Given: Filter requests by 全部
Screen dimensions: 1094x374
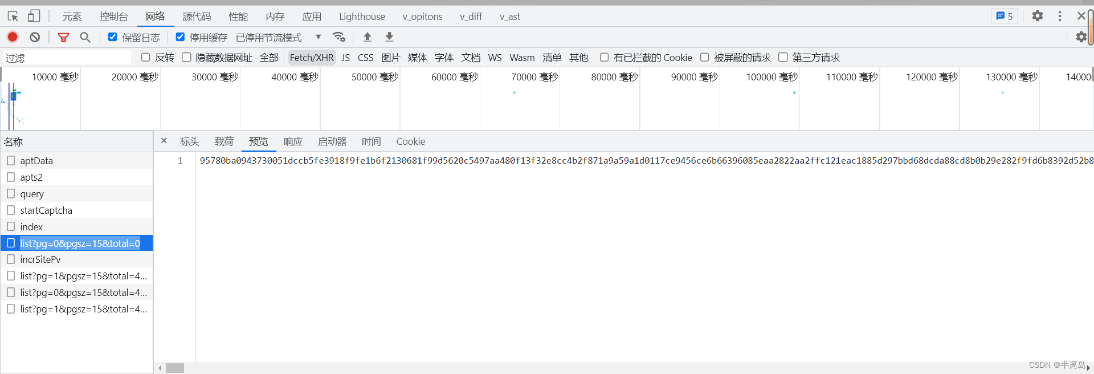Looking at the screenshot, I should pyautogui.click(x=269, y=58).
